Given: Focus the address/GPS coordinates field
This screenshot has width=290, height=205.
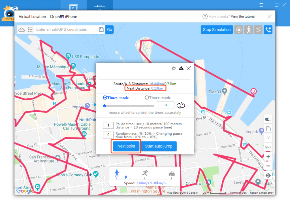Looking at the screenshot, I should coord(66,29).
